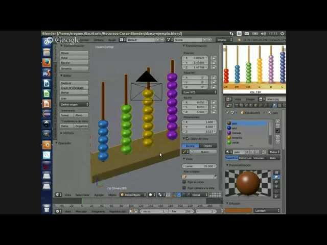Viewport: 327px width, 245px height.
Task: Open the Lambert diffuse shader dropdown
Action: click(267, 211)
